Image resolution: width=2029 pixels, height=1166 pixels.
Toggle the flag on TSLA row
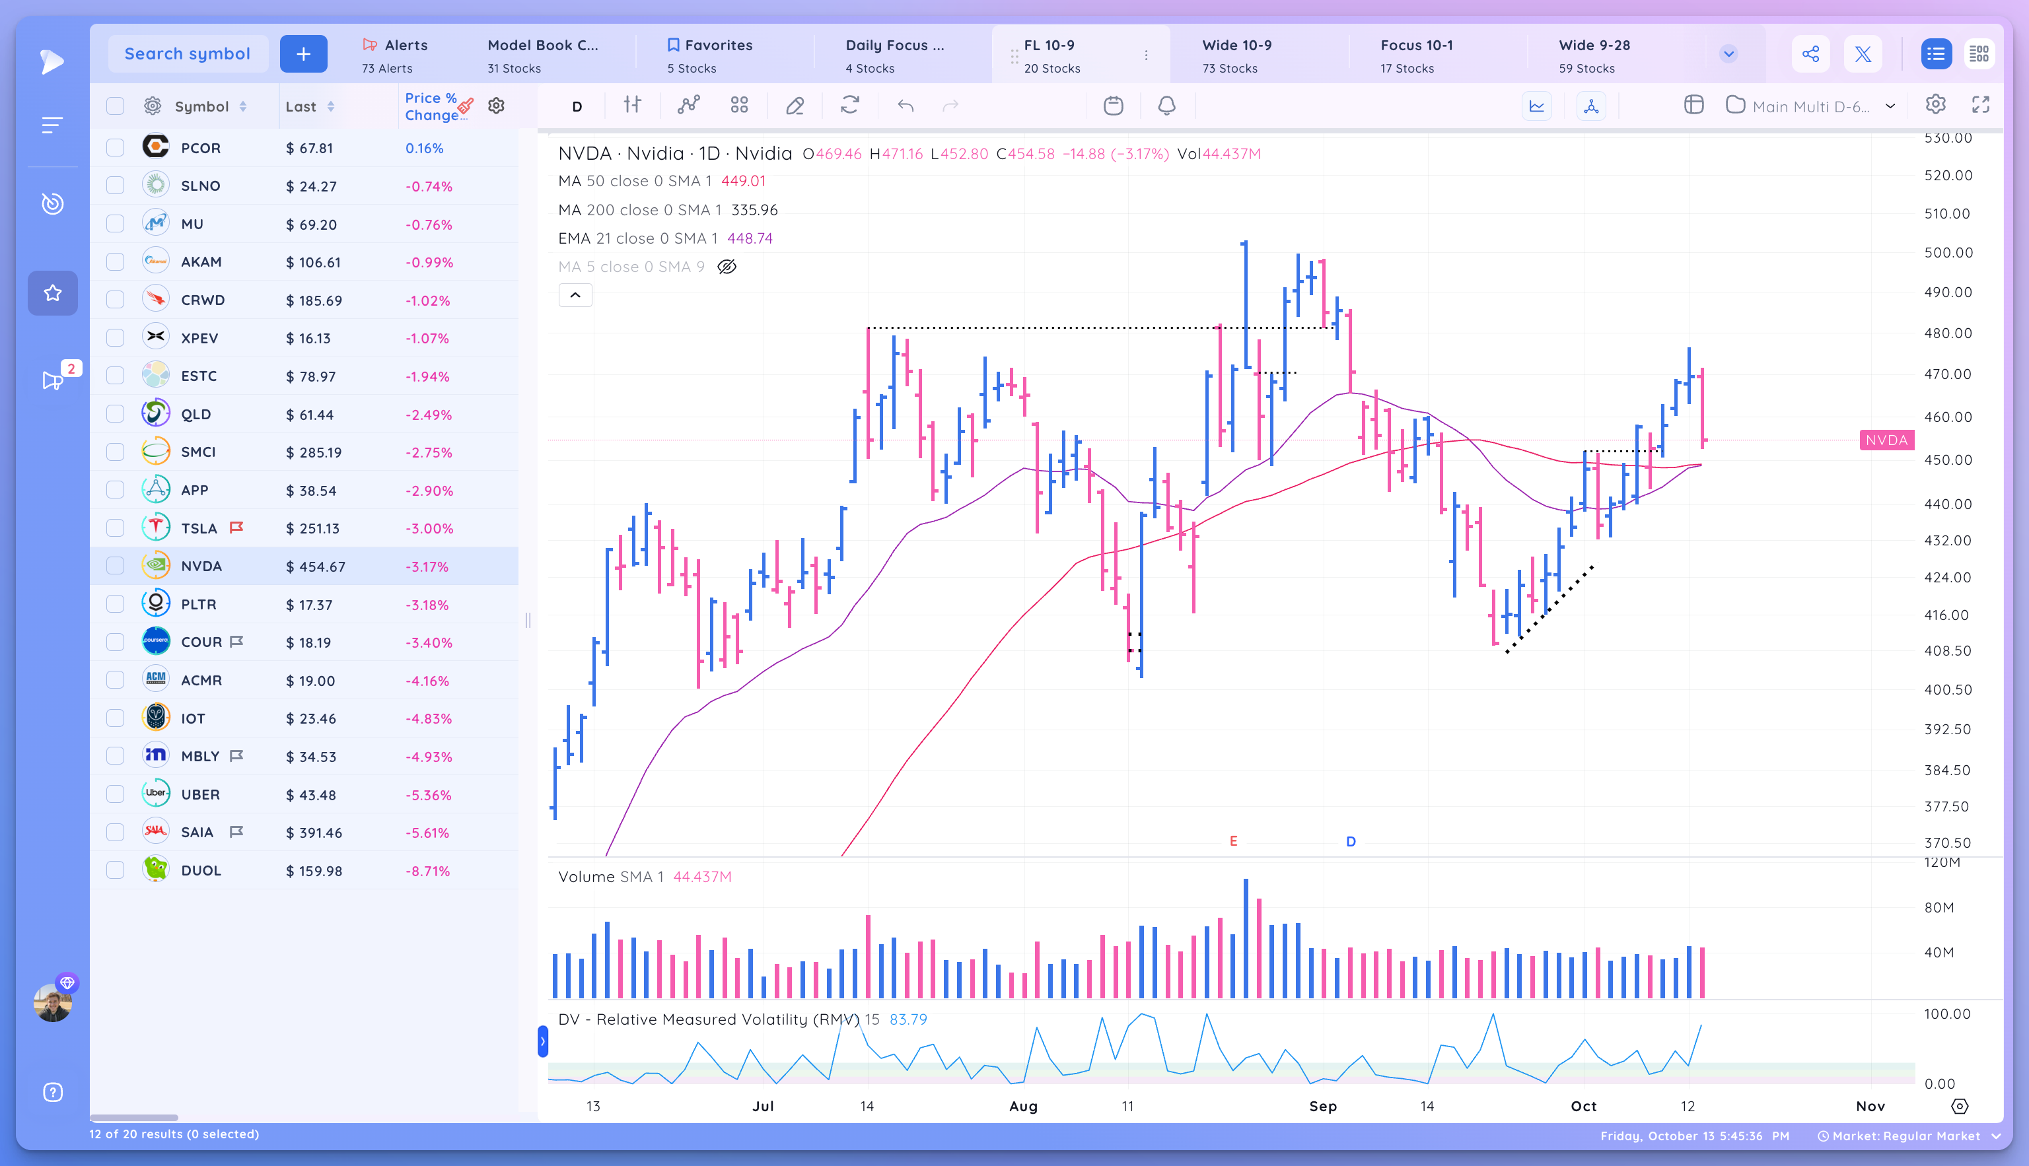point(236,527)
